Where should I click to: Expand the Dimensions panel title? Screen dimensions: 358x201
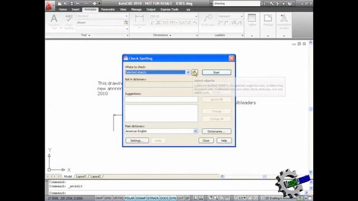pos(162,35)
